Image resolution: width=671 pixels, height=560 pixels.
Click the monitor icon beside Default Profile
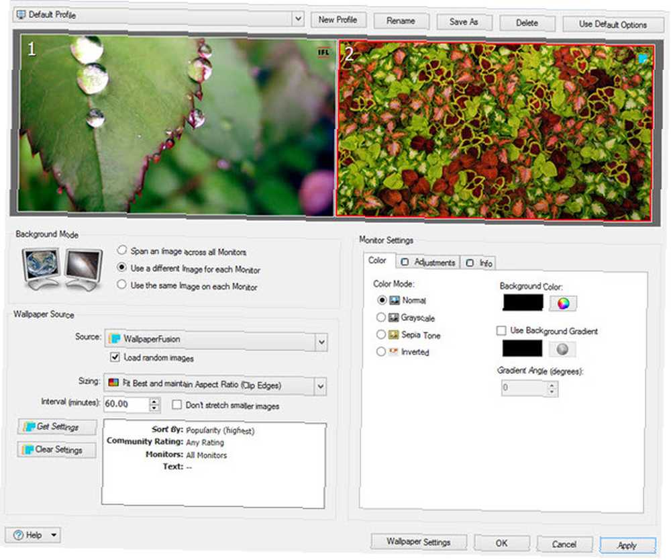(x=21, y=15)
